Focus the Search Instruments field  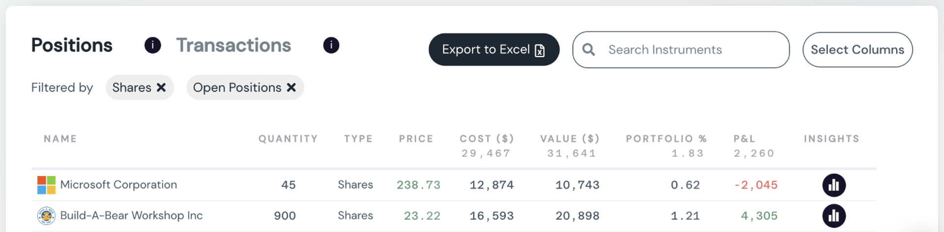pos(688,50)
